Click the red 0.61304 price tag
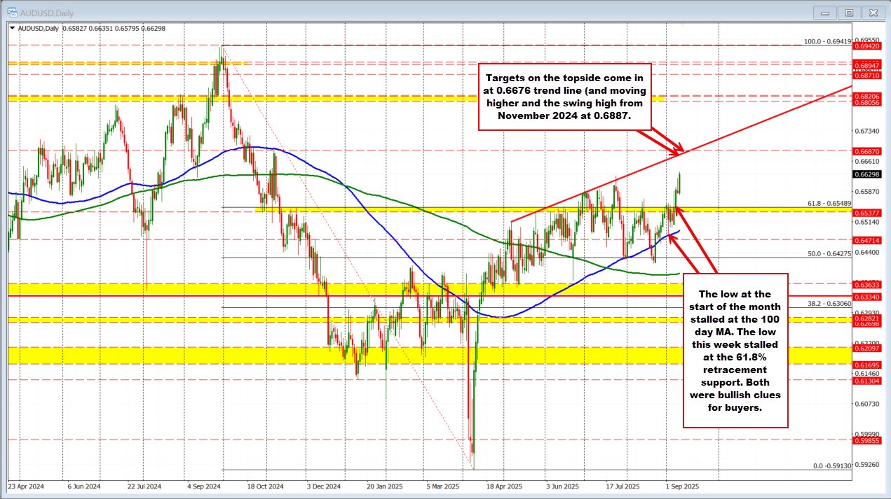This screenshot has height=499, width=891. [x=866, y=381]
